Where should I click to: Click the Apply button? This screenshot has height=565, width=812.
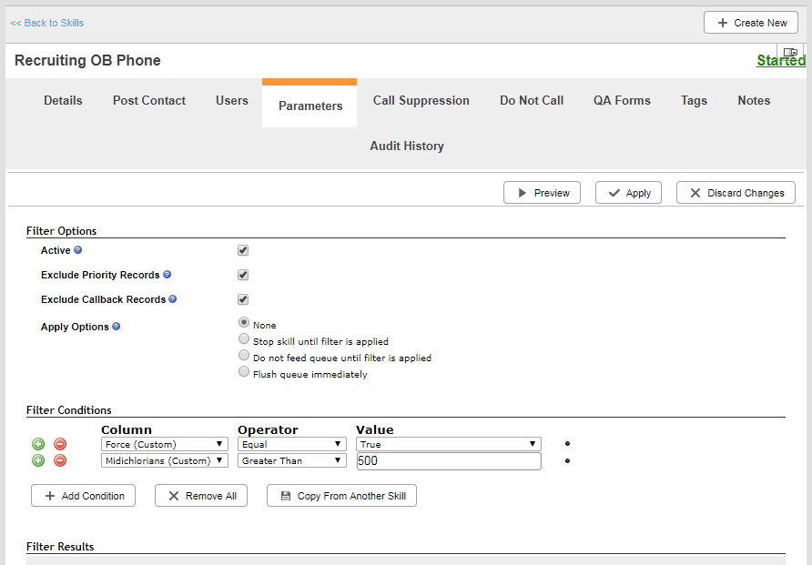pyautogui.click(x=629, y=193)
